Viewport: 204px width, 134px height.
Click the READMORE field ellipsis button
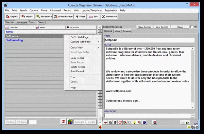click(x=192, y=115)
